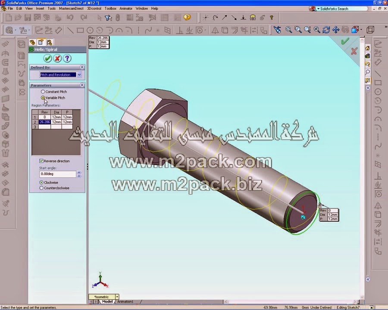Click the Selection Filter funnel icon
The width and height of the screenshot is (388, 310).
108,18
